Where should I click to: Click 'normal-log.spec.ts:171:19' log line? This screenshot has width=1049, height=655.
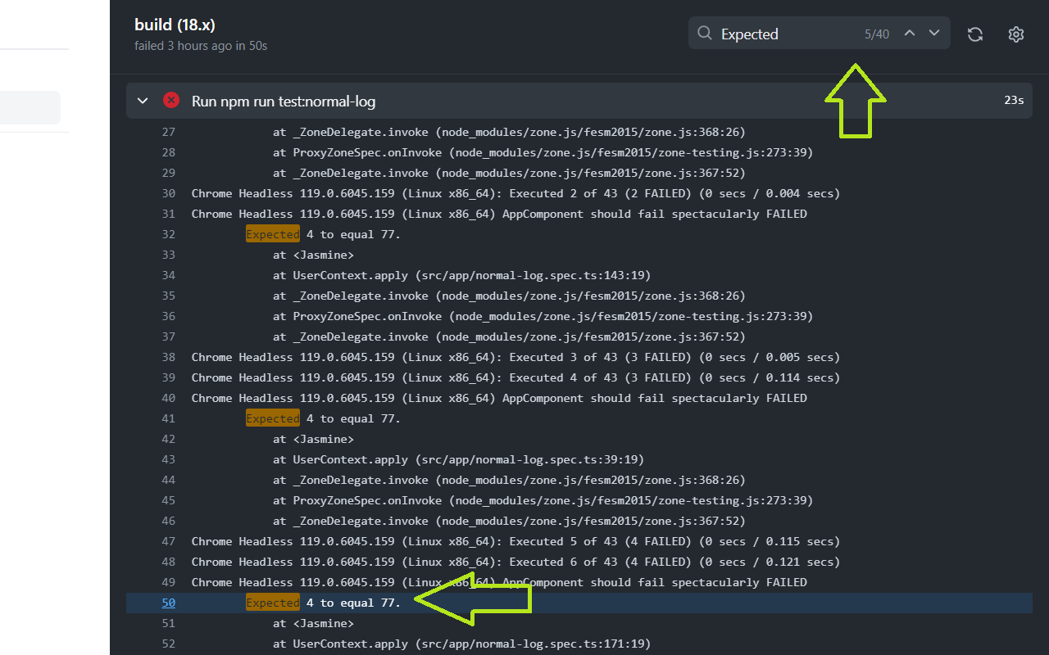(462, 644)
